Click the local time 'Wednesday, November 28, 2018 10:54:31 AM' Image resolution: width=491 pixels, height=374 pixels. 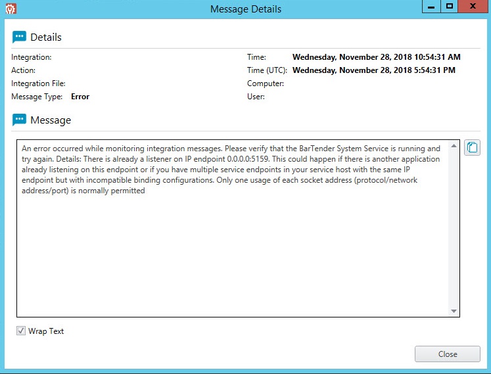coord(377,57)
